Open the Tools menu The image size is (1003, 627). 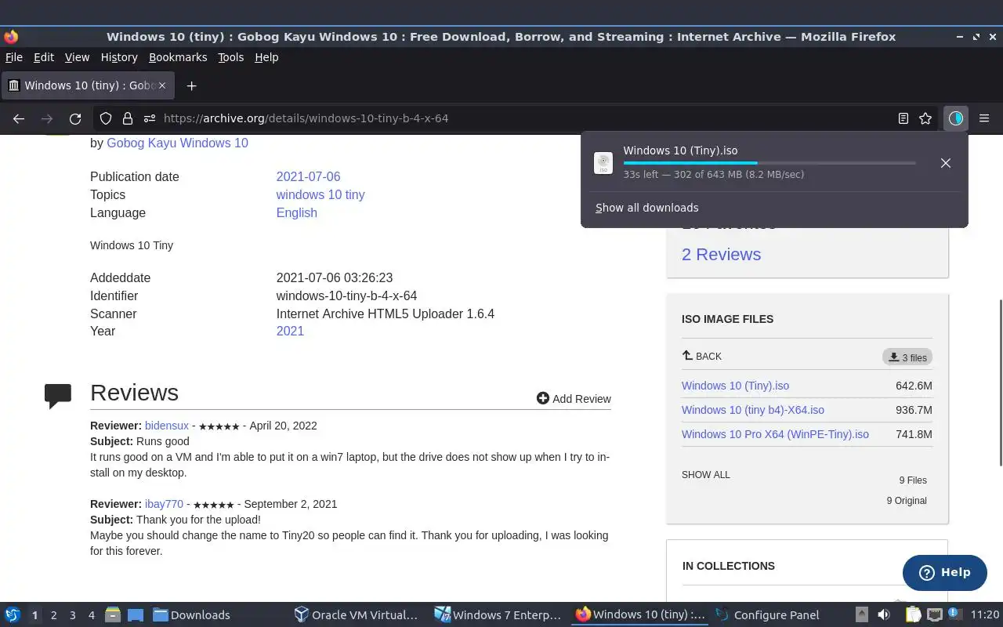click(x=231, y=57)
